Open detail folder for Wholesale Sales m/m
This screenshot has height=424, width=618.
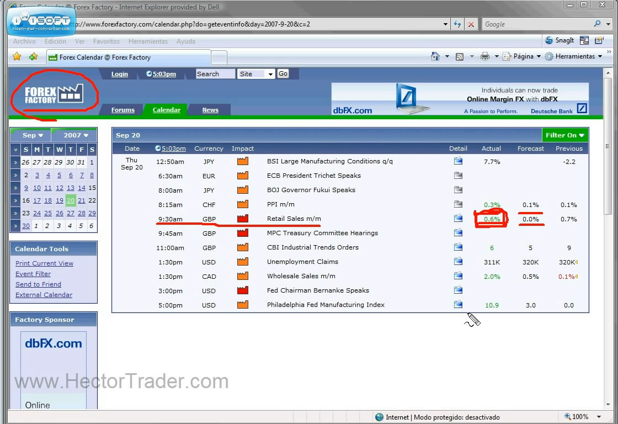(458, 275)
